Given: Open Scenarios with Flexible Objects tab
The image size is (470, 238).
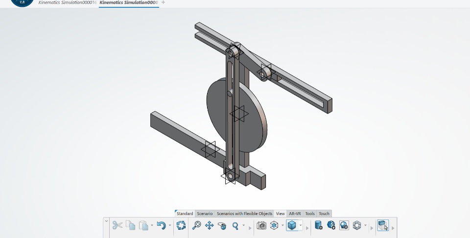Looking at the screenshot, I should click(245, 214).
